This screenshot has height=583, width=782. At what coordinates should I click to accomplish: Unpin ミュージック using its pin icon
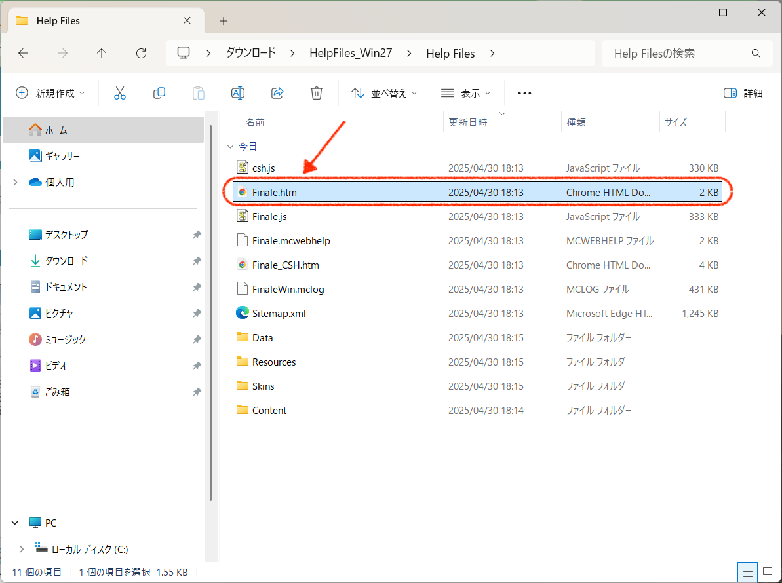(197, 339)
